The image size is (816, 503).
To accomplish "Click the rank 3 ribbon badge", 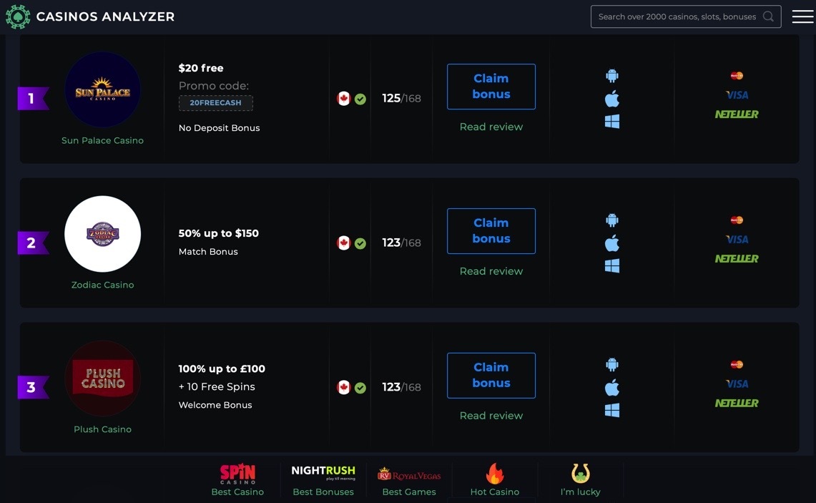I will coord(33,387).
